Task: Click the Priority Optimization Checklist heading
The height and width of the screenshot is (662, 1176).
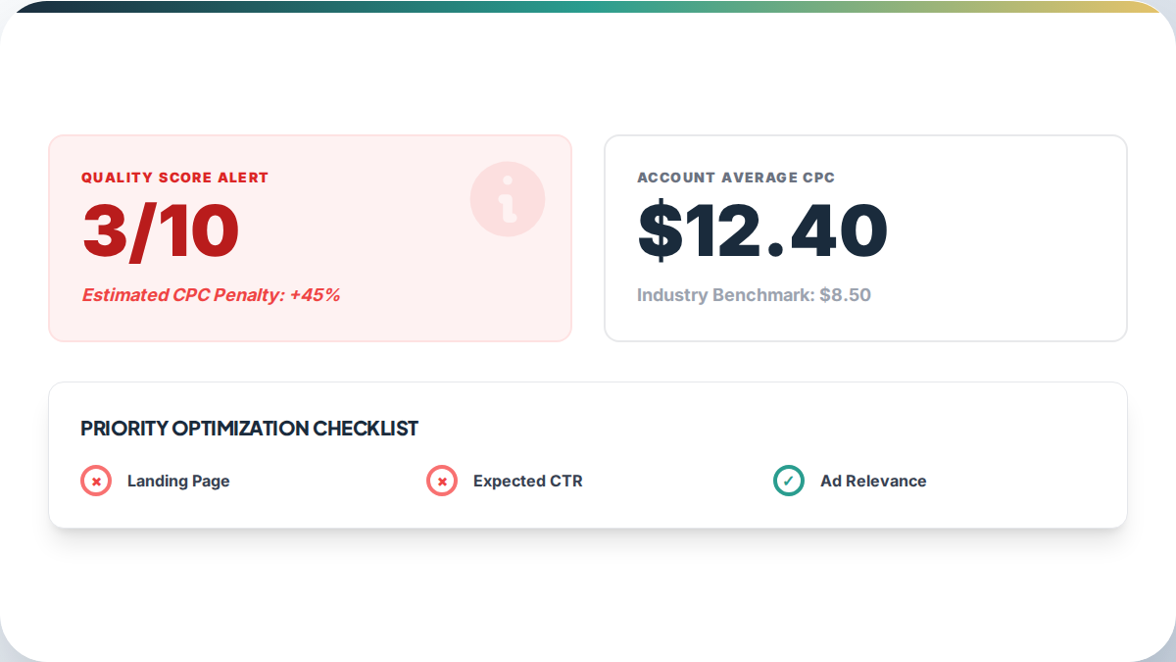Action: [249, 429]
